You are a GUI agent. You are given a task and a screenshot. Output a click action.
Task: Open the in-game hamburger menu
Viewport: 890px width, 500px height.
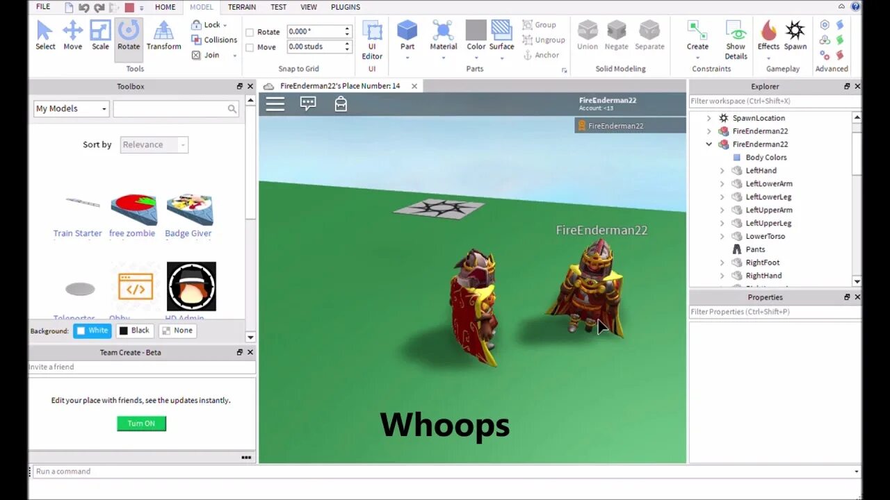(275, 104)
